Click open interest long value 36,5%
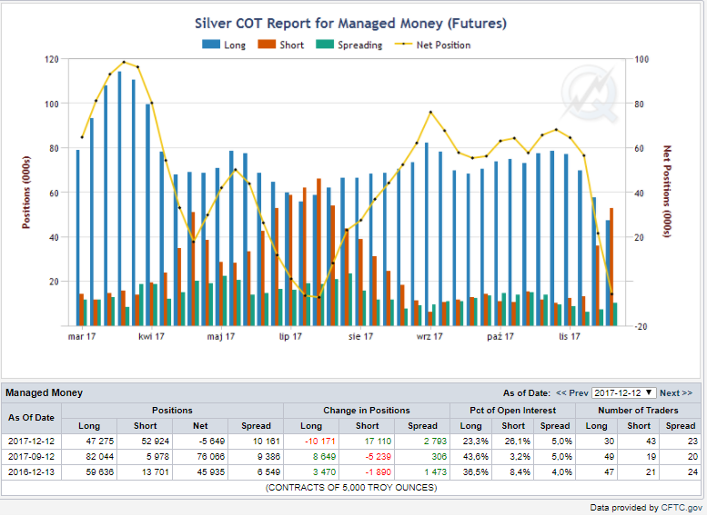The image size is (707, 516). coord(476,471)
